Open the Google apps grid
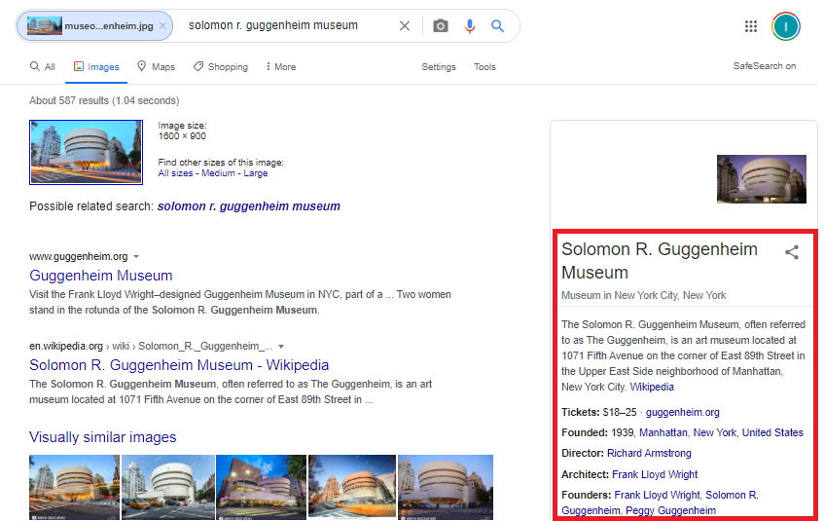The height and width of the screenshot is (521, 824). pos(750,25)
